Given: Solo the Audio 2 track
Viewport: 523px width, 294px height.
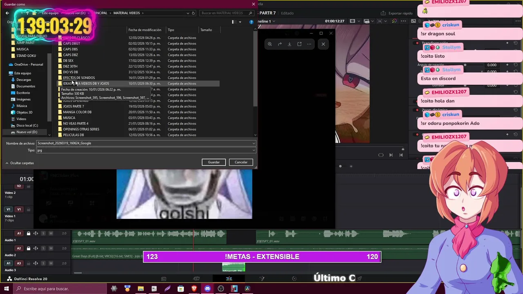Looking at the screenshot, I should tap(43, 248).
